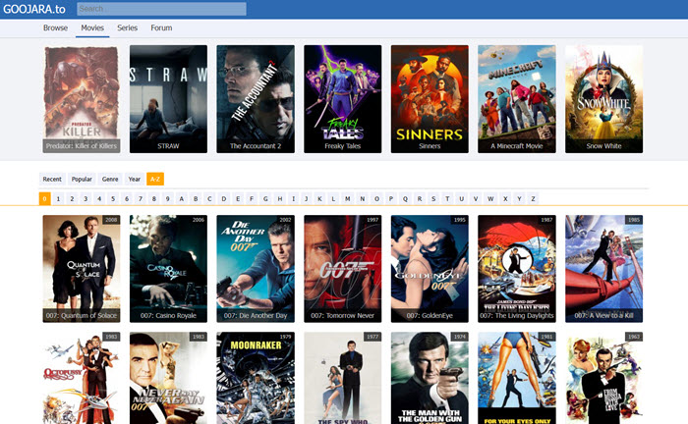Filter titles starting with B
The width and height of the screenshot is (688, 424).
click(196, 199)
